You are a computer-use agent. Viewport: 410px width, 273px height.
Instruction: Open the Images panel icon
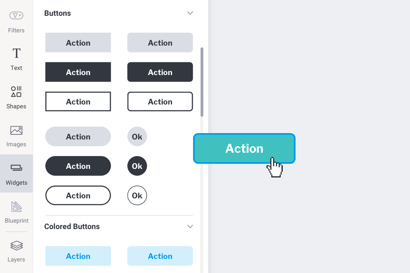point(16,131)
